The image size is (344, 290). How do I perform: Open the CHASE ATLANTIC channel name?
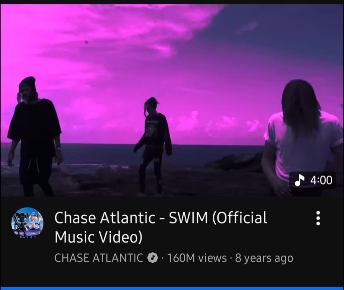pyautogui.click(x=98, y=258)
